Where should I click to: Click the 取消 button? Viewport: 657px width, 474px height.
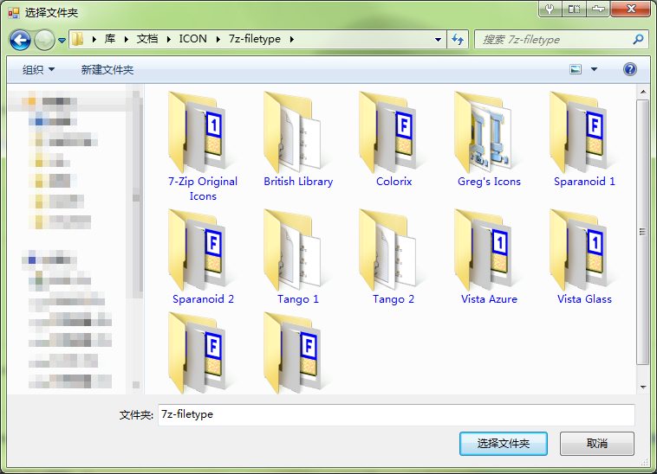point(597,444)
